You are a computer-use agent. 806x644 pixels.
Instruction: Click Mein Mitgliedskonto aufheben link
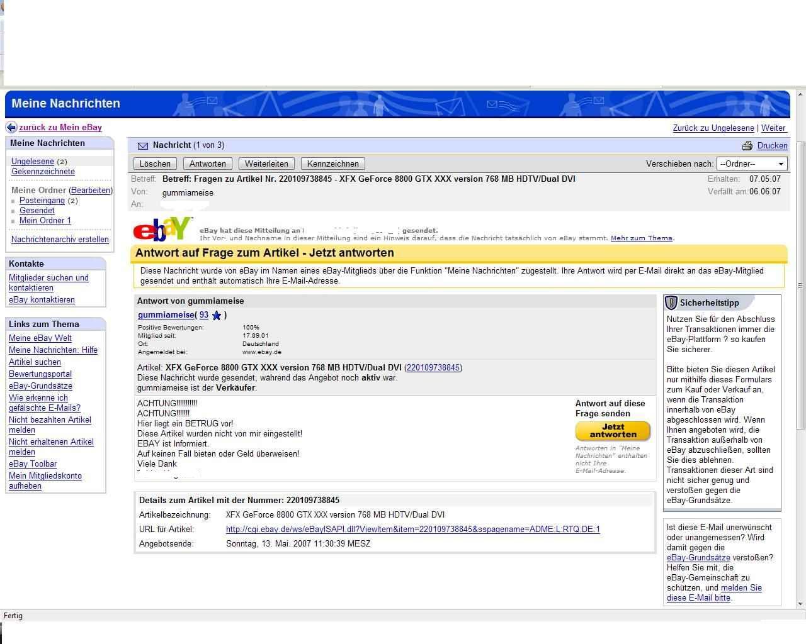click(45, 481)
